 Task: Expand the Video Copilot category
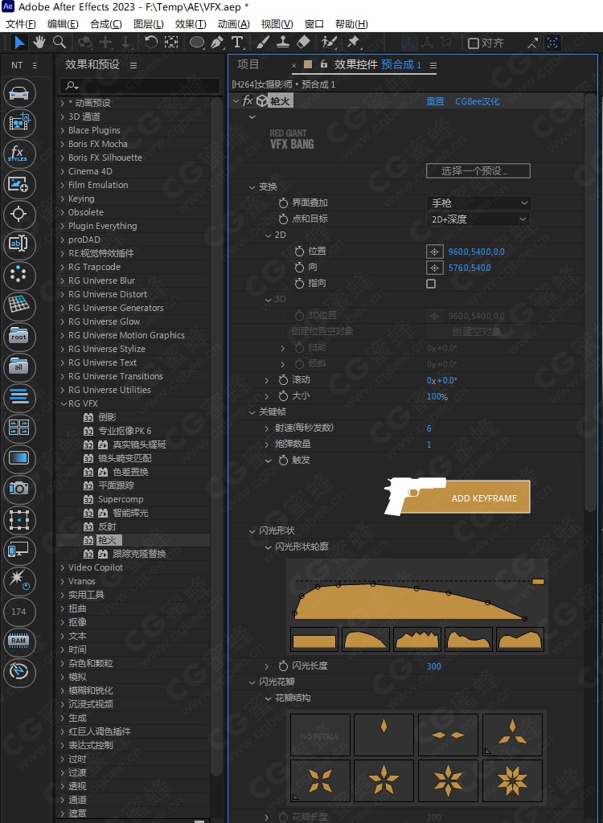63,567
